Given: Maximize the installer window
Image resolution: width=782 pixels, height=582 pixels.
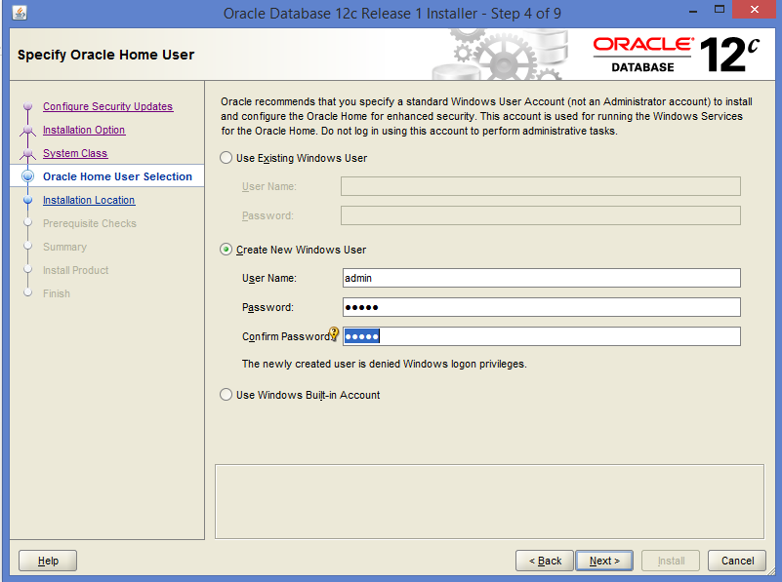Looking at the screenshot, I should tap(720, 10).
